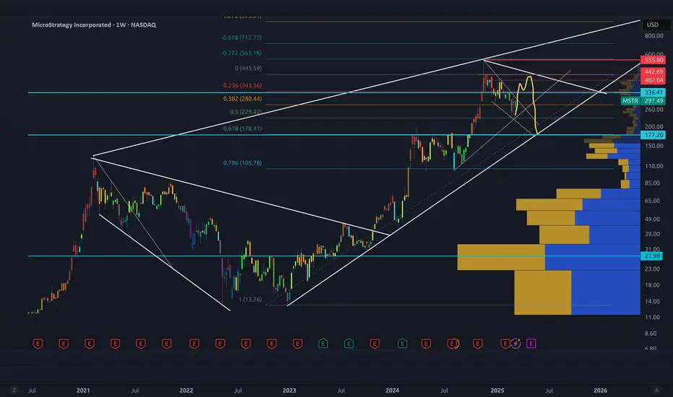Click the Fib label 1 (13.26)
Screen dimensions: 673x397
click(x=250, y=299)
